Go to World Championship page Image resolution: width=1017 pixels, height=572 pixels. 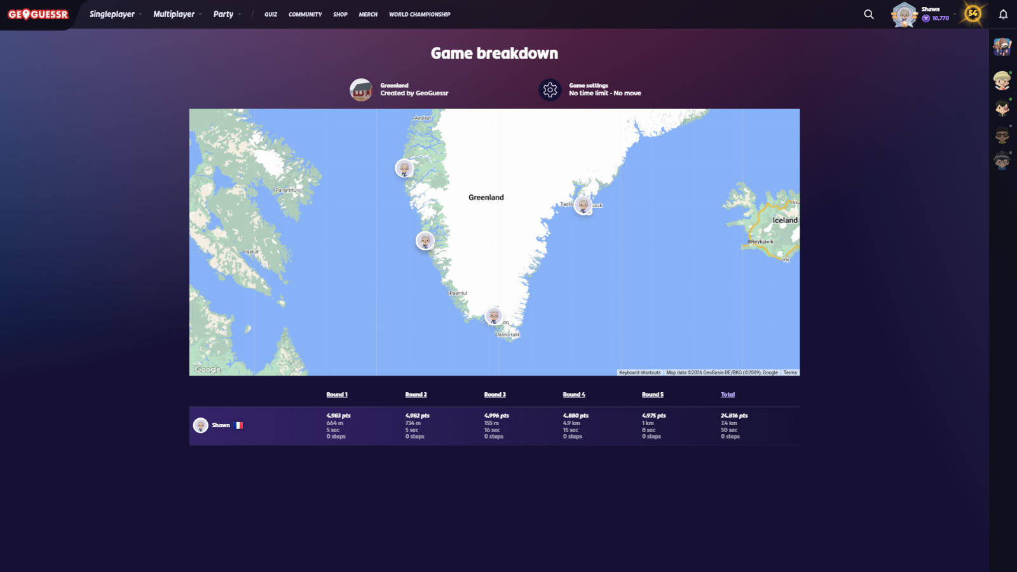(x=420, y=14)
